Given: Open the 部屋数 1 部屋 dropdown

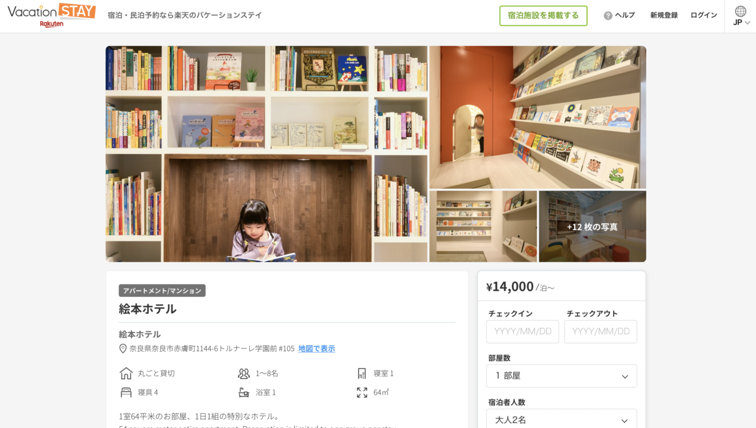Looking at the screenshot, I should pos(562,376).
